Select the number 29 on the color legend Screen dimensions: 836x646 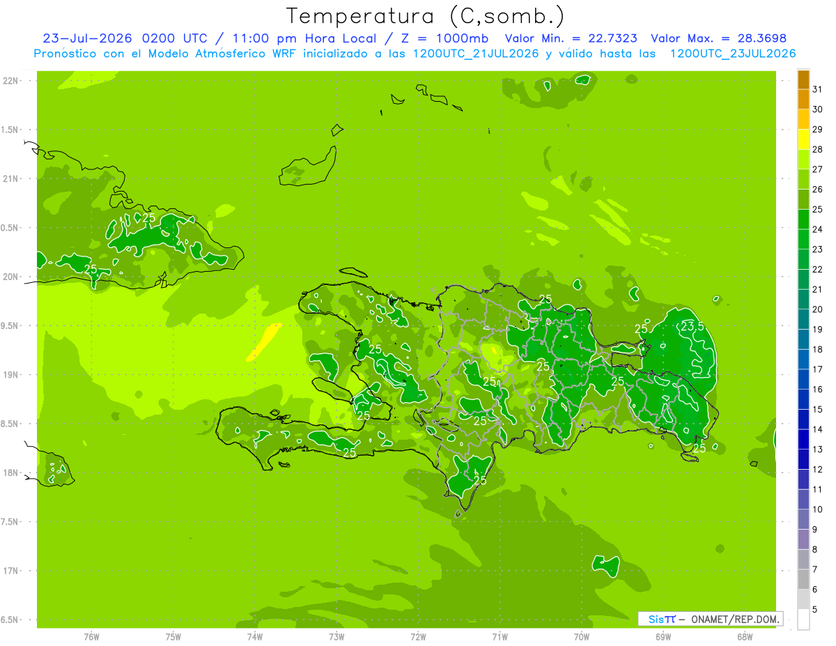coord(817,130)
